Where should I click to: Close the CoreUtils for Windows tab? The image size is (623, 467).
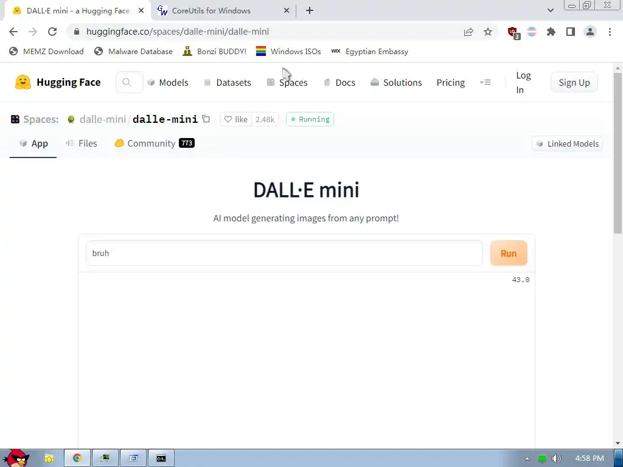tap(287, 11)
